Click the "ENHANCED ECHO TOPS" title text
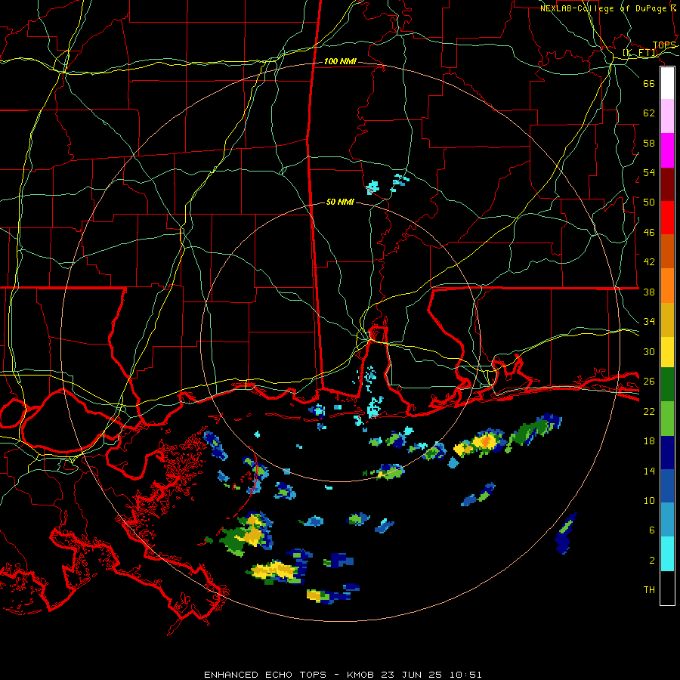Screen dimensions: 680x680 pos(265,675)
